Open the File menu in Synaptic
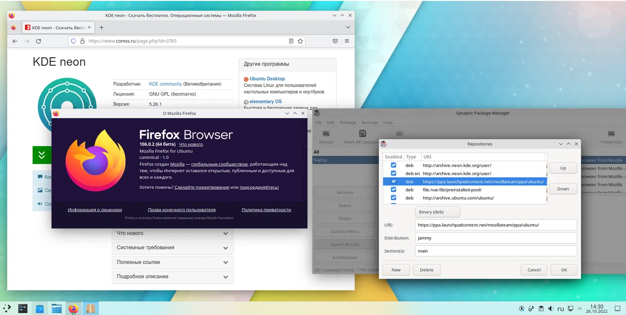Screen dimensions: 626x315 [318, 122]
